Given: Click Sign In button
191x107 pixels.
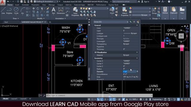Looking at the screenshot, I should 145,1.
